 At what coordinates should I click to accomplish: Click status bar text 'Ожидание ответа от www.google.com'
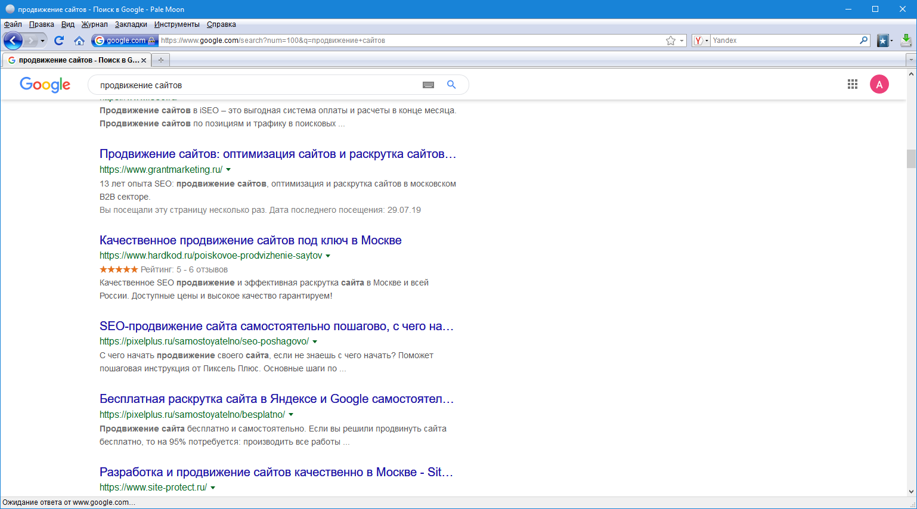coord(69,502)
